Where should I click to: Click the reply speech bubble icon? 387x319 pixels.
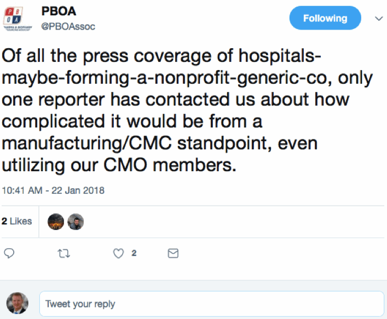(x=9, y=253)
